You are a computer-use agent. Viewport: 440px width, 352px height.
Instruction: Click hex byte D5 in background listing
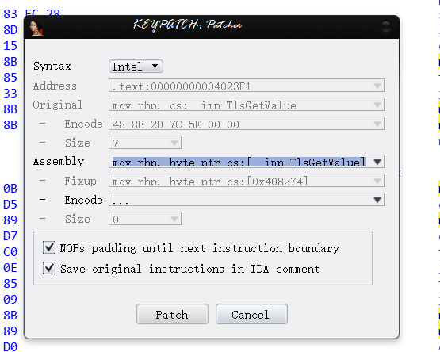tap(10, 205)
